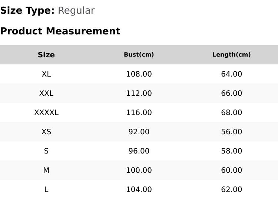Click the Bust(cm) column header
This screenshot has width=278, height=199.
click(x=139, y=55)
